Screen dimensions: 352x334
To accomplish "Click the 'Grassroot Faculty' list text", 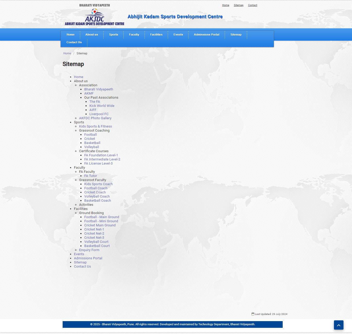I will click(x=93, y=180).
